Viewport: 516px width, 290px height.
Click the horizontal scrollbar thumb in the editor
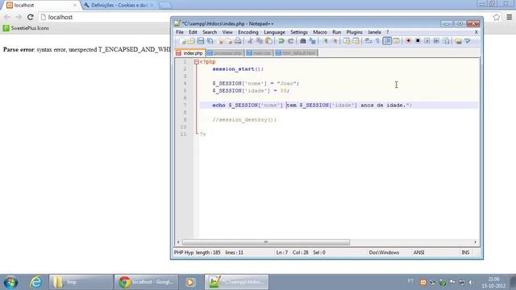pos(266,242)
